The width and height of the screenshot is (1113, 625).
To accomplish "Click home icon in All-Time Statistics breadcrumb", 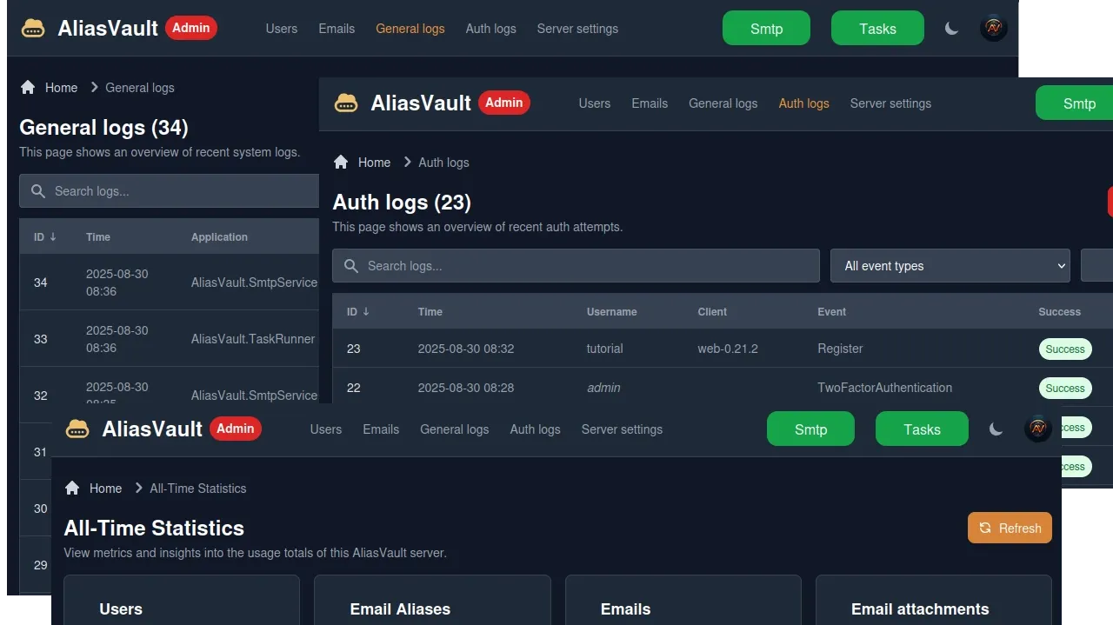I will click(x=72, y=489).
